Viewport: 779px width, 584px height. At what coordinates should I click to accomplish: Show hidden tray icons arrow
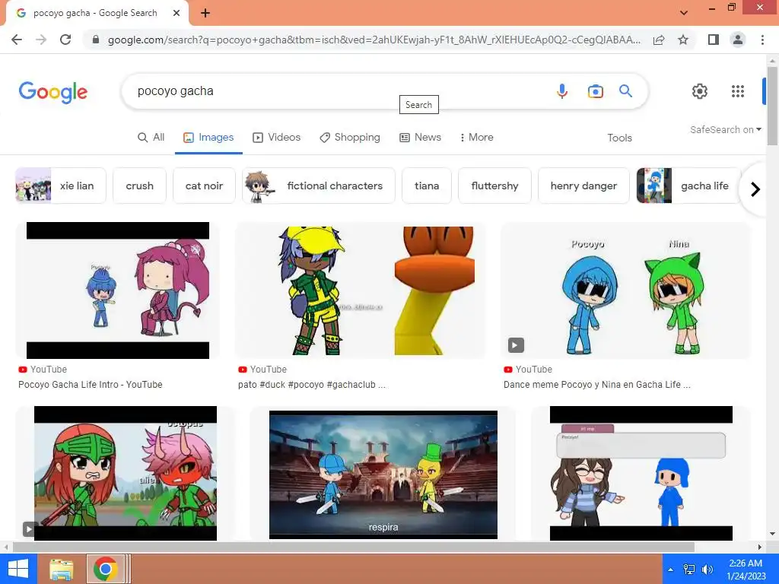tap(671, 570)
